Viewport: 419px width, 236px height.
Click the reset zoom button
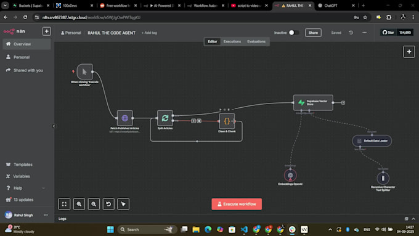click(108, 204)
